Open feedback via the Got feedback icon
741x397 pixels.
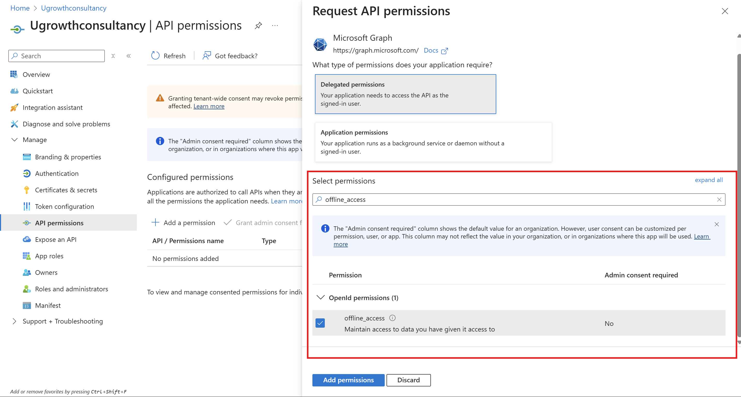click(207, 56)
